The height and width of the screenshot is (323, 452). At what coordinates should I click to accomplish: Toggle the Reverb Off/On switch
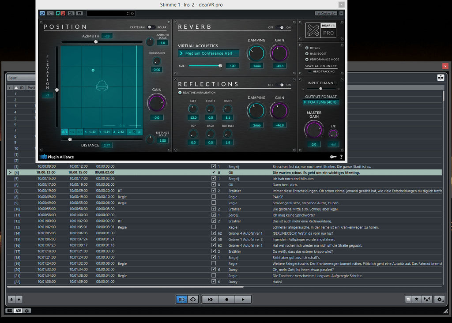click(279, 27)
